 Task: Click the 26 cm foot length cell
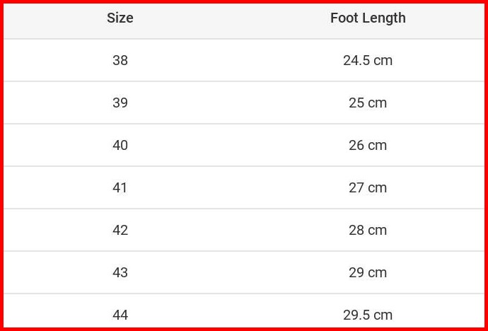pyautogui.click(x=368, y=146)
